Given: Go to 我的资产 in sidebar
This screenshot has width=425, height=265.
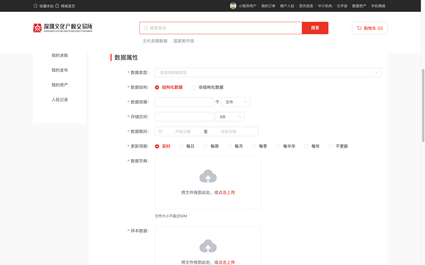Looking at the screenshot, I should (x=60, y=85).
